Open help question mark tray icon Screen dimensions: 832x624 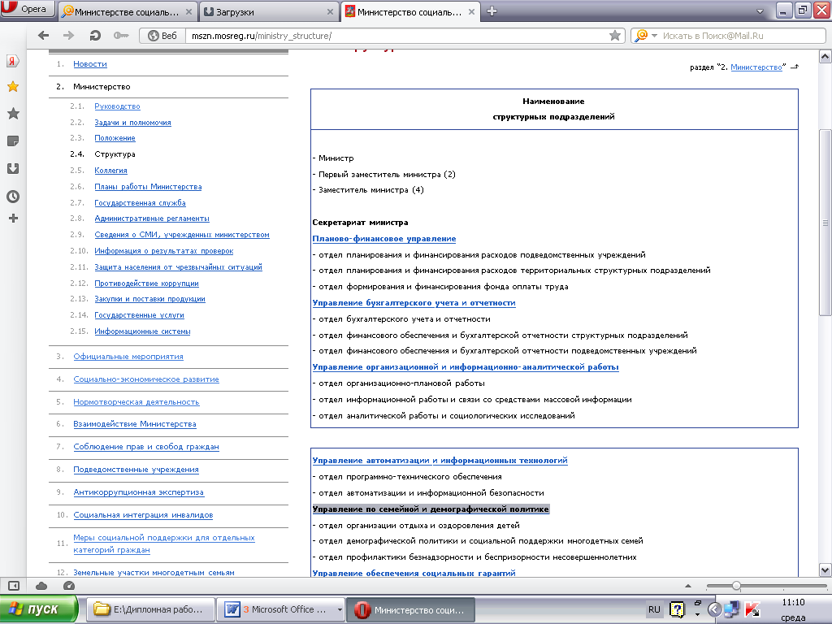pos(677,609)
